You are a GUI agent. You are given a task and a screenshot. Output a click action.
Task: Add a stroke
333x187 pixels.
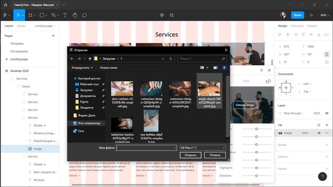327,145
